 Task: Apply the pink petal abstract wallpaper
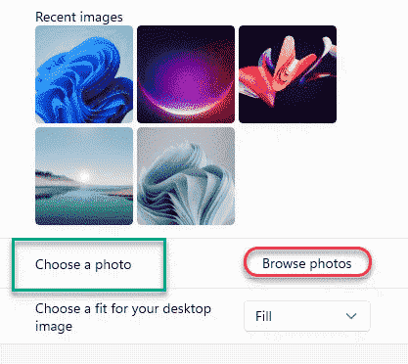(288, 74)
